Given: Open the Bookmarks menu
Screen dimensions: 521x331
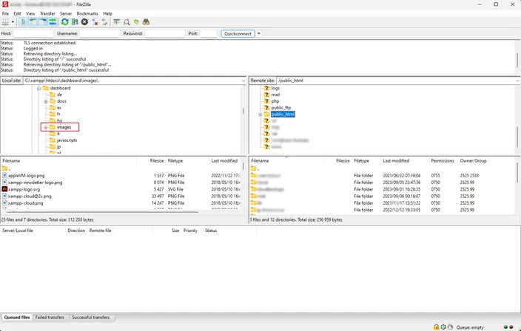Looking at the screenshot, I should (x=87, y=13).
